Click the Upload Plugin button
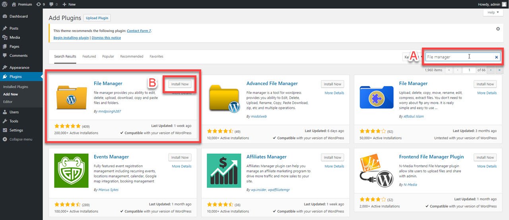 point(97,18)
